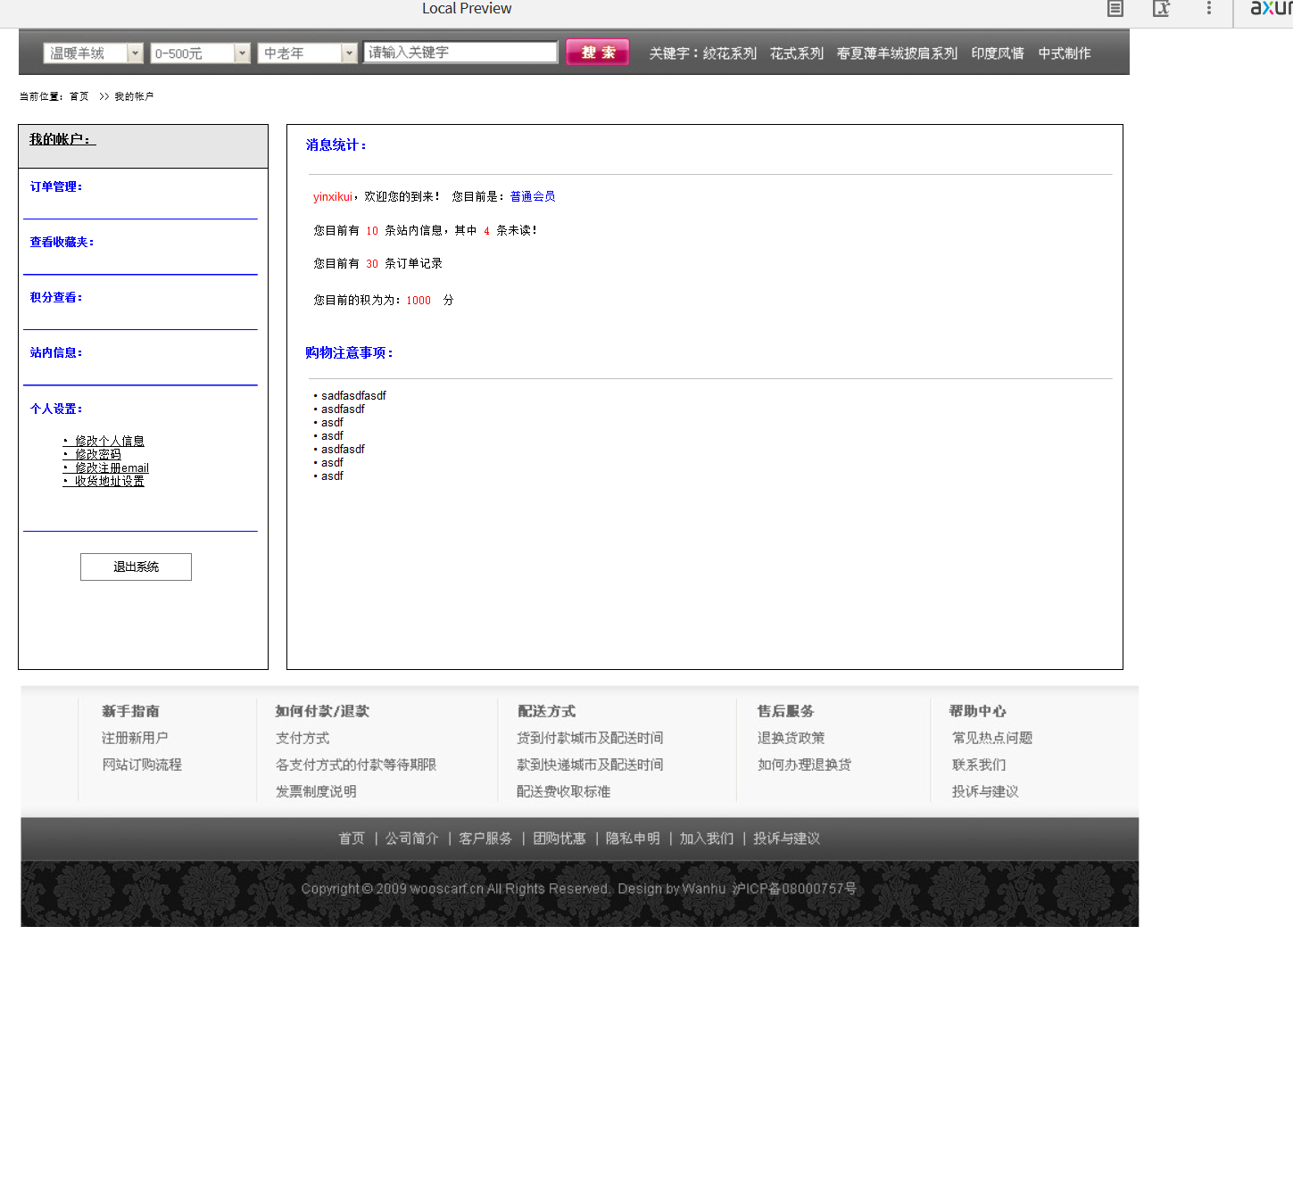Viewport: 1293px width, 1191px height.
Task: Open 订单管理 in the sidebar
Action: coord(56,186)
